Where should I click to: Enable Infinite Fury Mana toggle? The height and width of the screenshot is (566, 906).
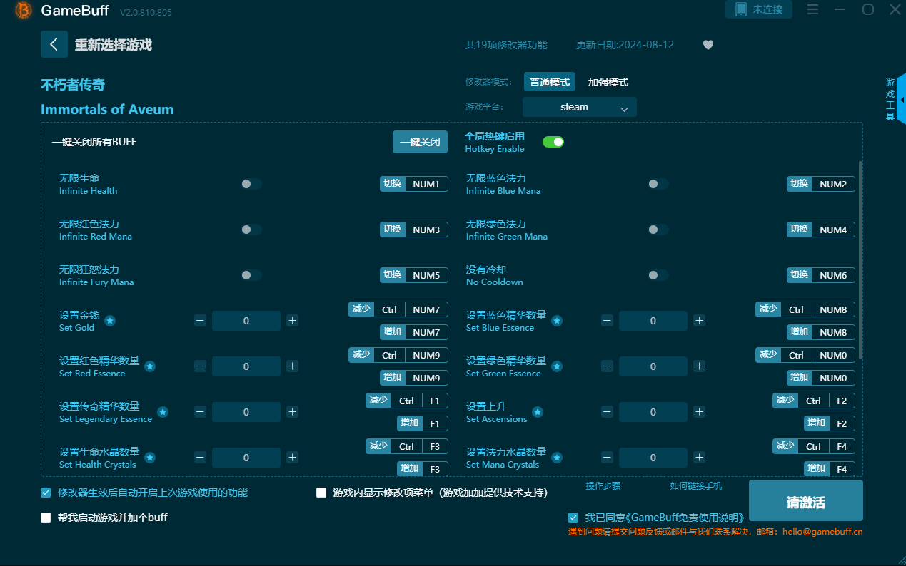251,275
